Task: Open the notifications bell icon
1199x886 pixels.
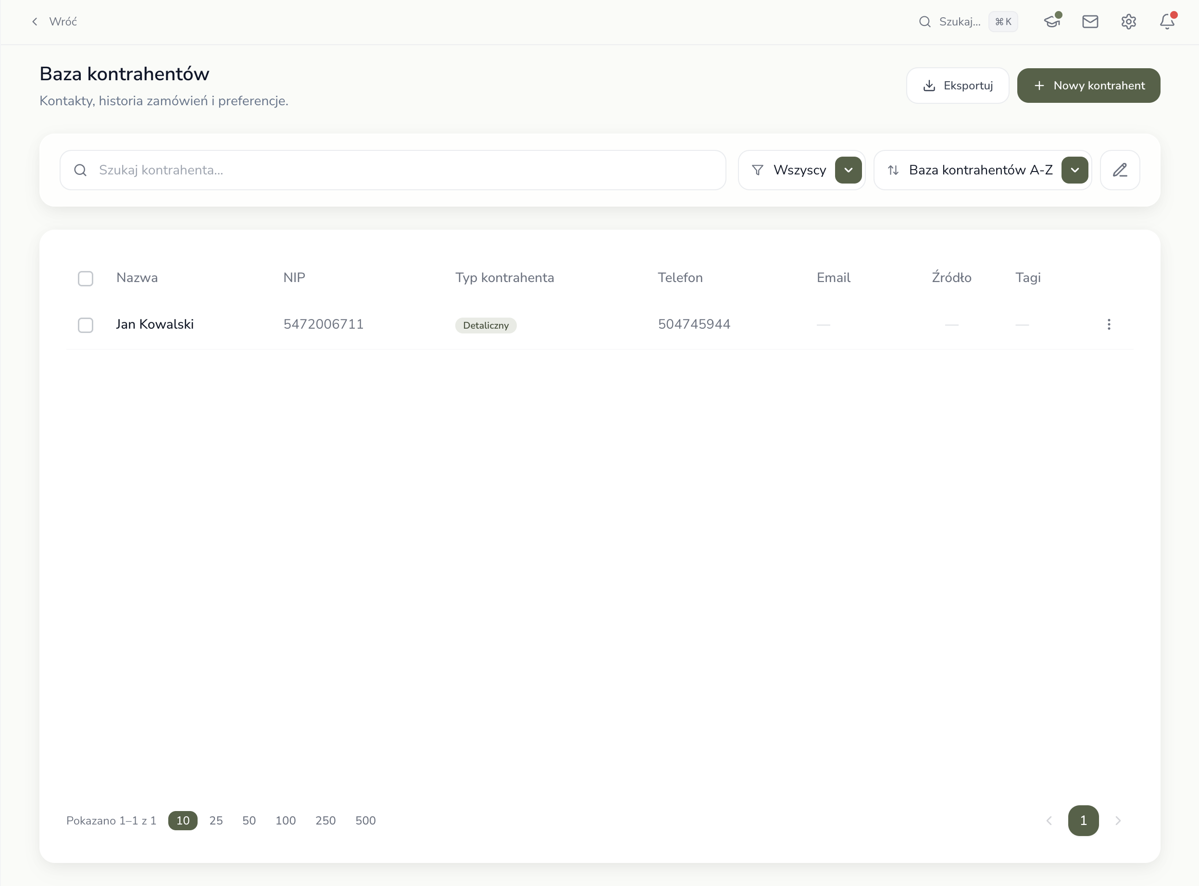Action: click(x=1167, y=22)
